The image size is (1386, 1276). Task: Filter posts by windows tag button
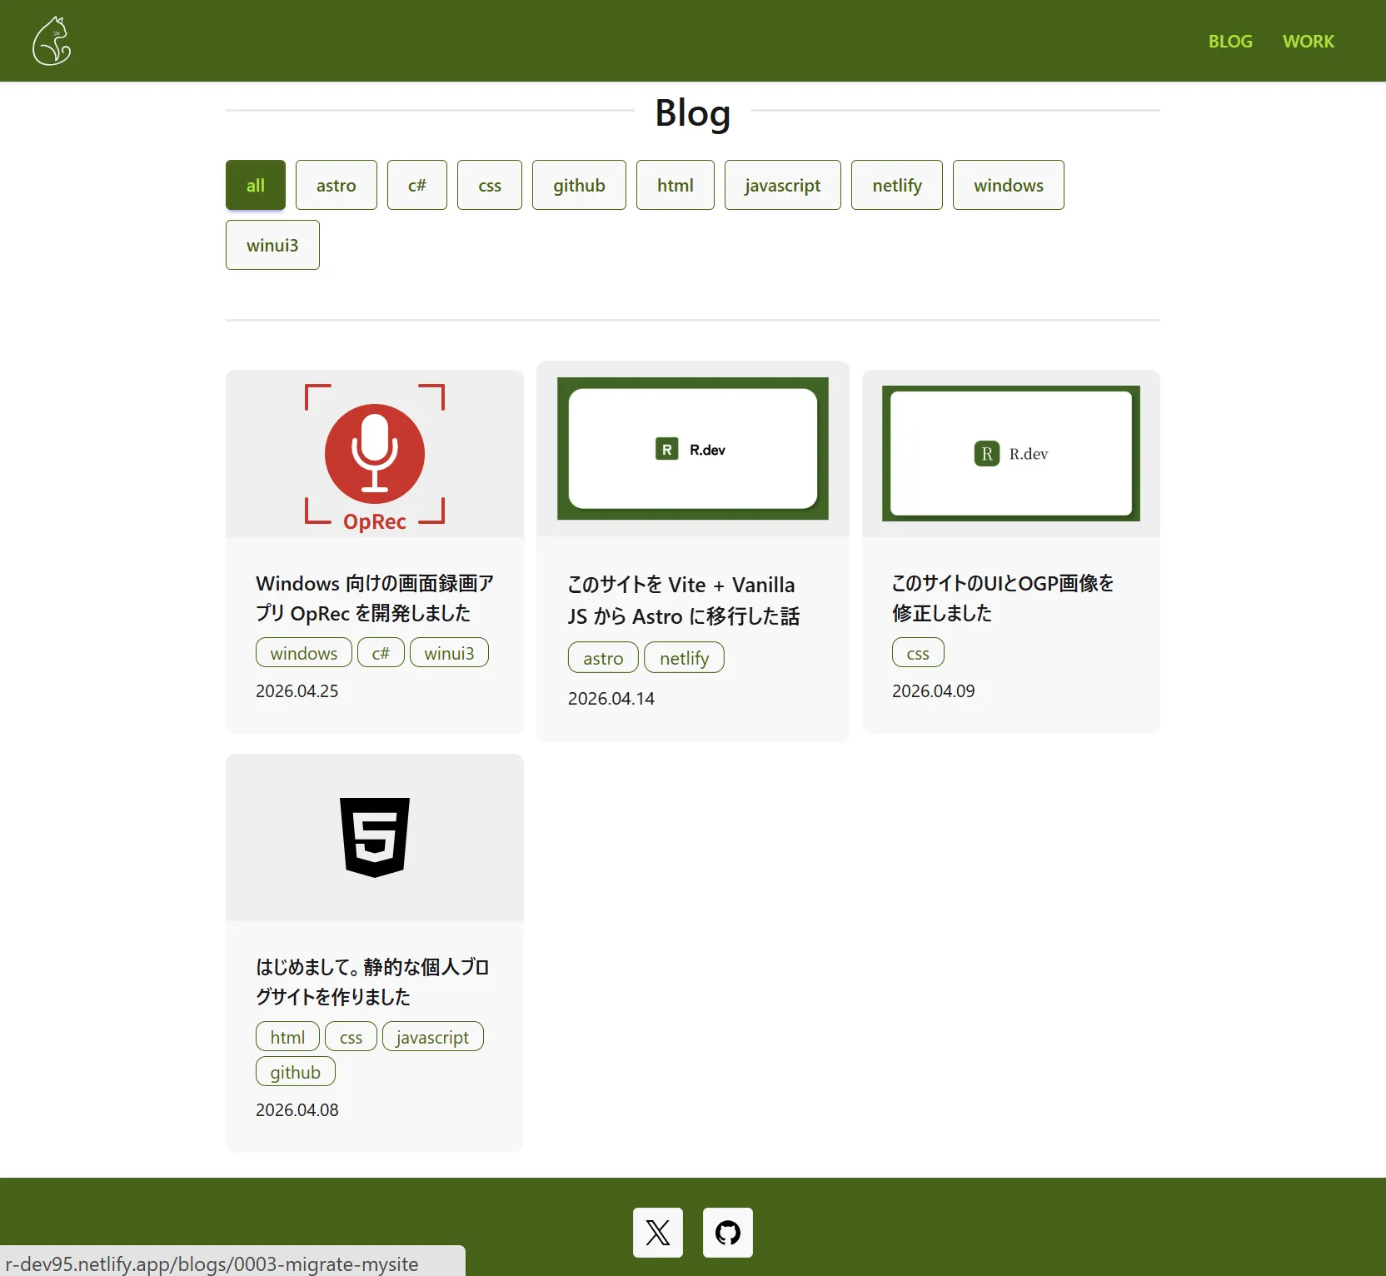[x=1009, y=185]
